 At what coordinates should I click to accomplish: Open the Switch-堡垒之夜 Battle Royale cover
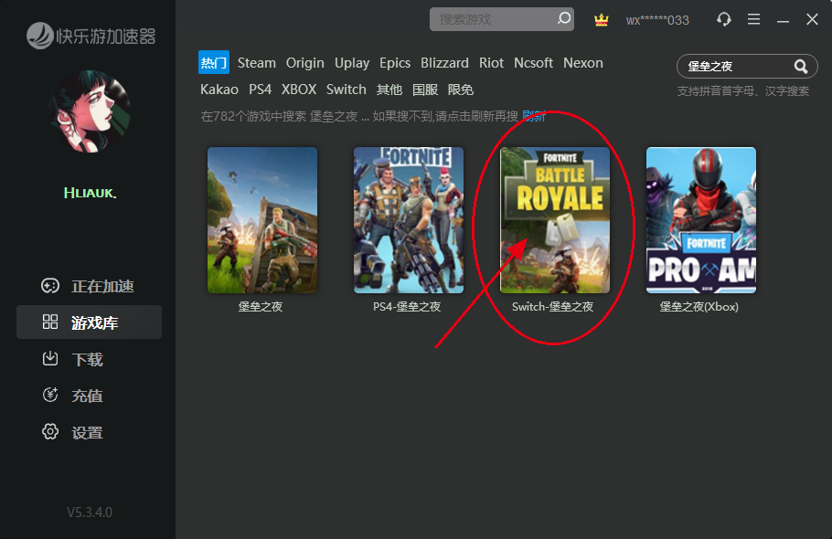tap(555, 220)
